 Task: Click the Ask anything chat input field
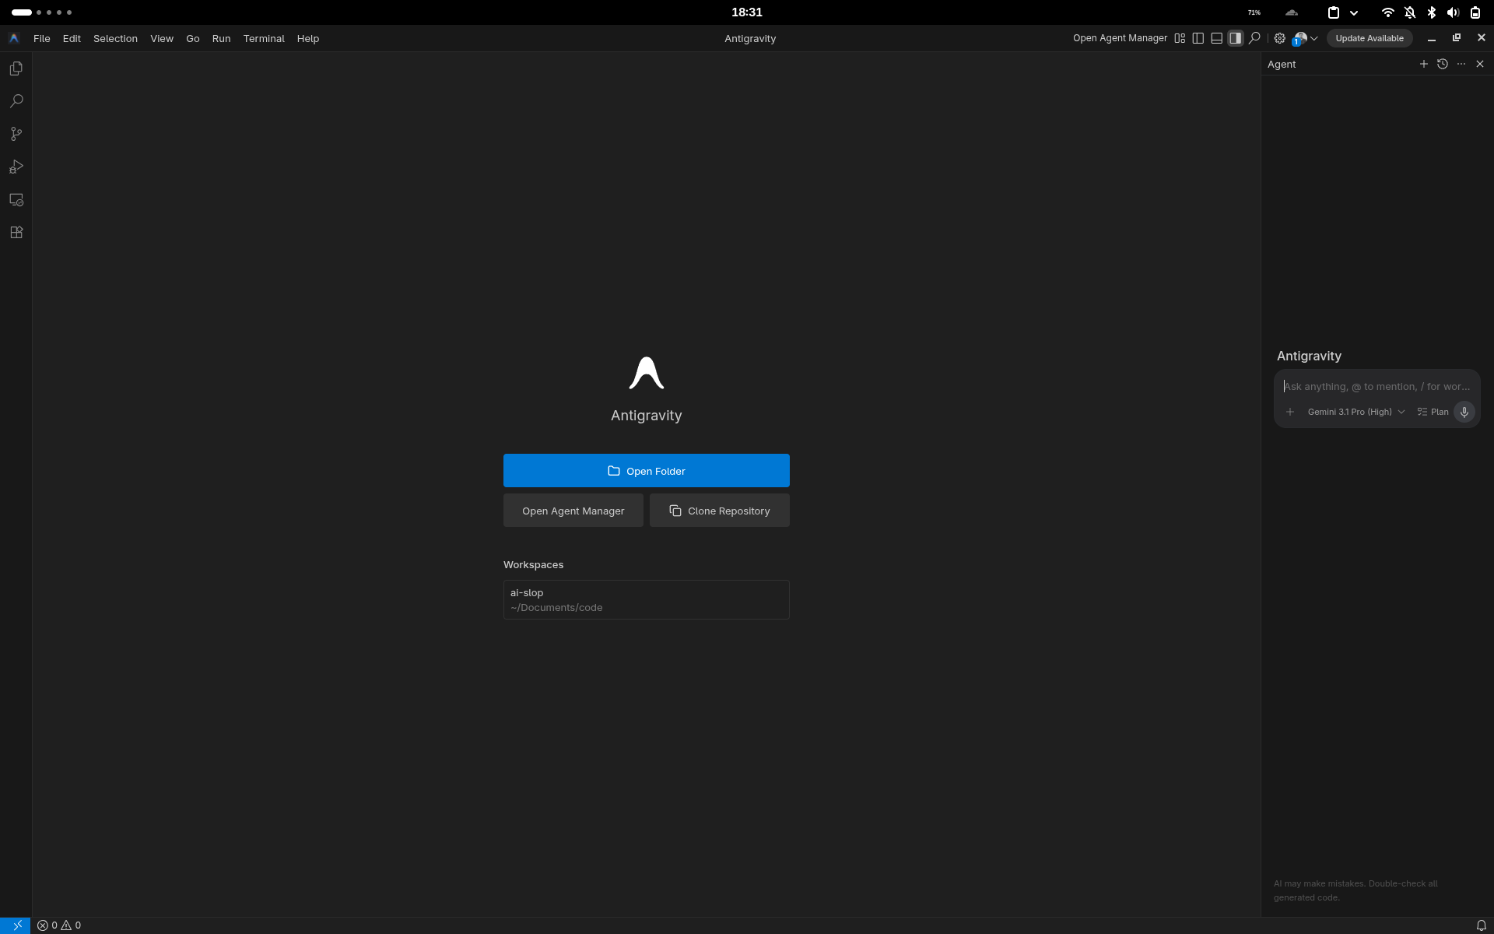[x=1377, y=386]
